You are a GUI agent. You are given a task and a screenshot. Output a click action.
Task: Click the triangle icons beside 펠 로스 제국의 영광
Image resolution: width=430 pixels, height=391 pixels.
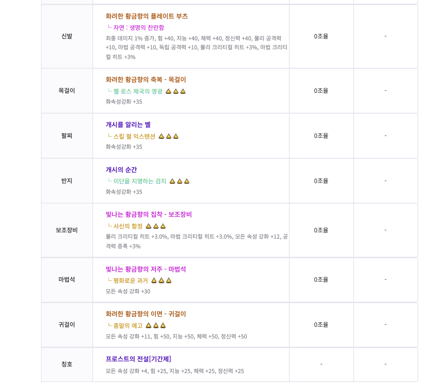point(176,91)
